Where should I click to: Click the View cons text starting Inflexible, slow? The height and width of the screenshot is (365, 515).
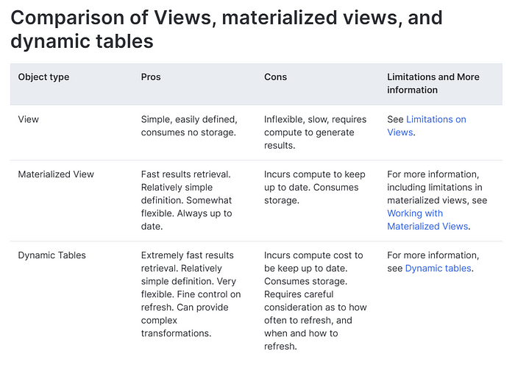tap(315, 132)
